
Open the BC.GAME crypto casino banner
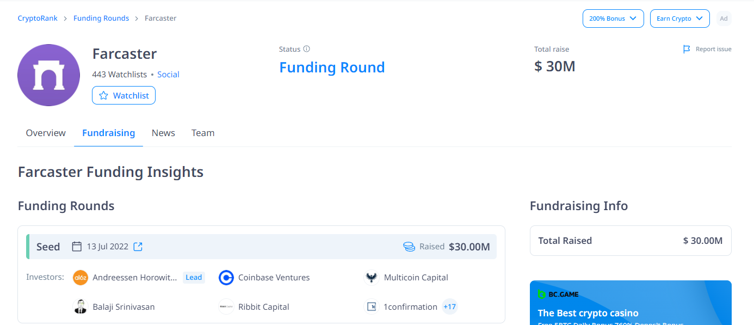631,303
